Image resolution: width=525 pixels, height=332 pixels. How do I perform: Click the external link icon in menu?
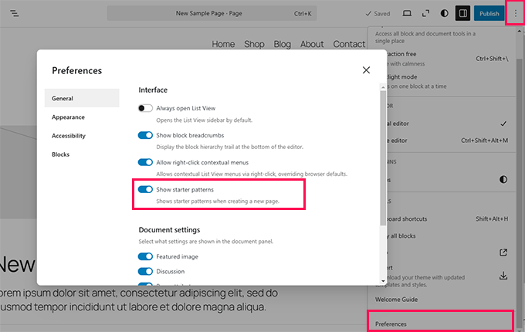(x=503, y=252)
